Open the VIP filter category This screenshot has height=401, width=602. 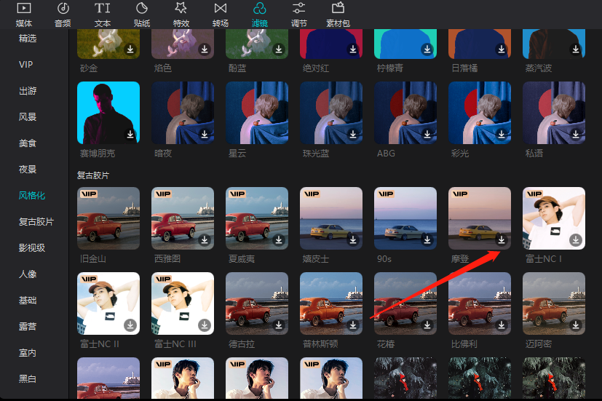click(x=26, y=65)
